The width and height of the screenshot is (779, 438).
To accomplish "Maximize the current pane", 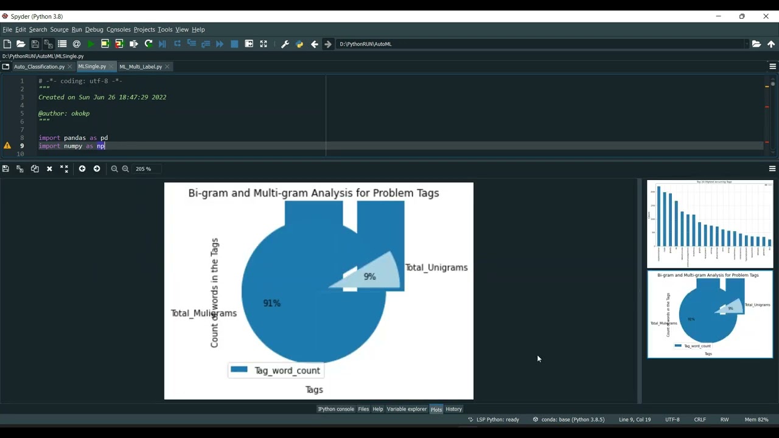I will point(264,44).
